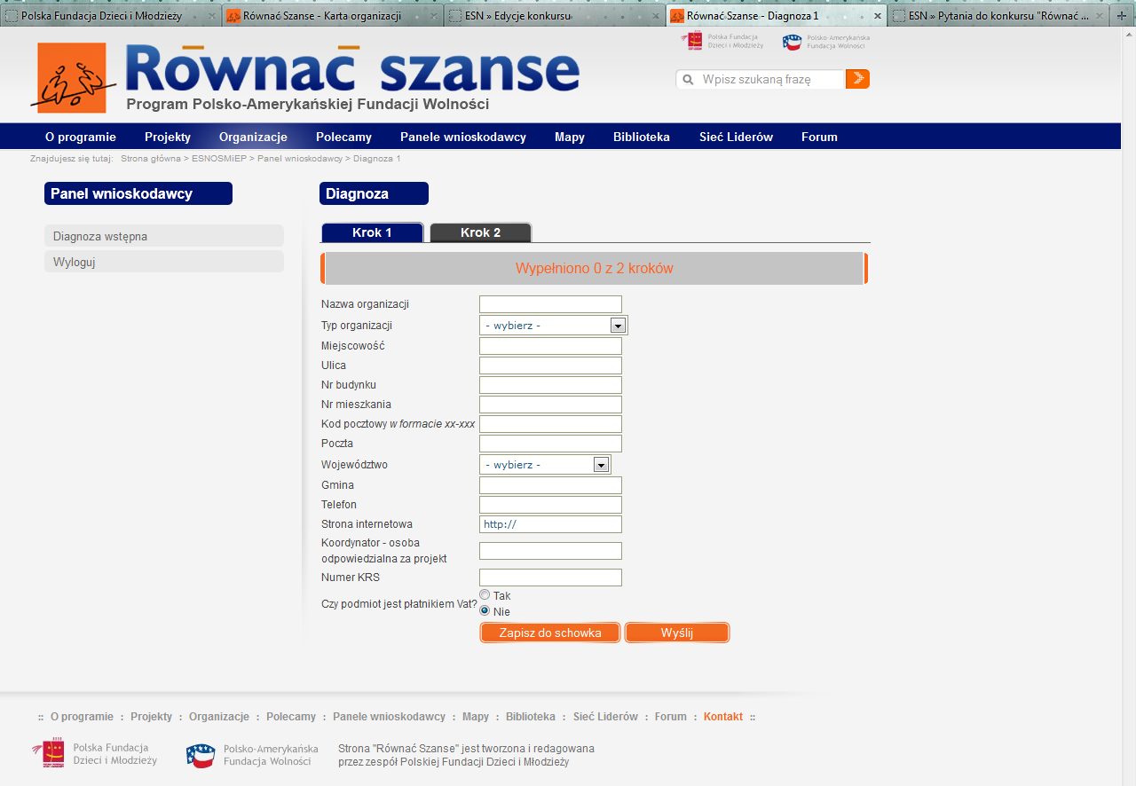Open the Sieć Liderów menu item
Viewport: 1136px width, 786px height.
pyautogui.click(x=736, y=137)
